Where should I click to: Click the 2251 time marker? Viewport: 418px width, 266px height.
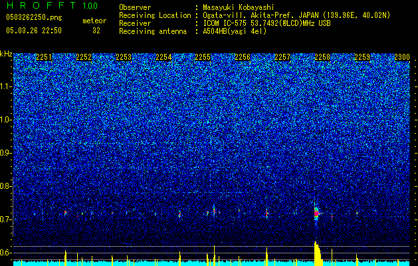pyautogui.click(x=44, y=57)
